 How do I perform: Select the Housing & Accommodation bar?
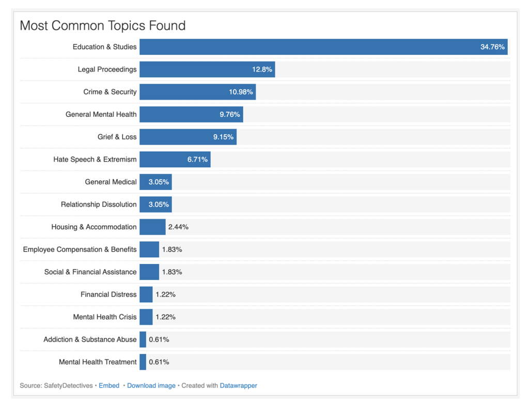pos(152,227)
